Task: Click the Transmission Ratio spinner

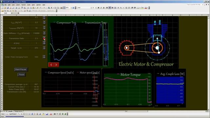Action: (x=44, y=38)
